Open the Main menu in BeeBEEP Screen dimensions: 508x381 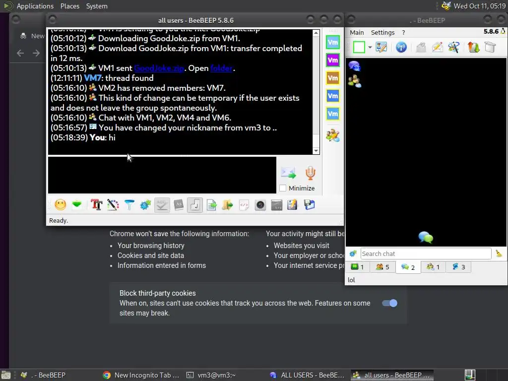pyautogui.click(x=357, y=32)
